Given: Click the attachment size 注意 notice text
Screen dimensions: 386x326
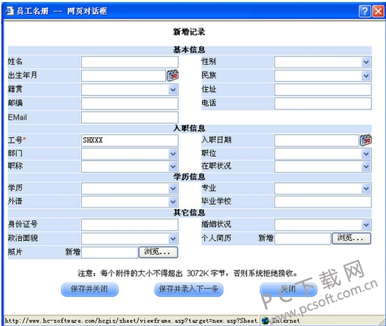Looking at the screenshot, I should pos(188,273).
